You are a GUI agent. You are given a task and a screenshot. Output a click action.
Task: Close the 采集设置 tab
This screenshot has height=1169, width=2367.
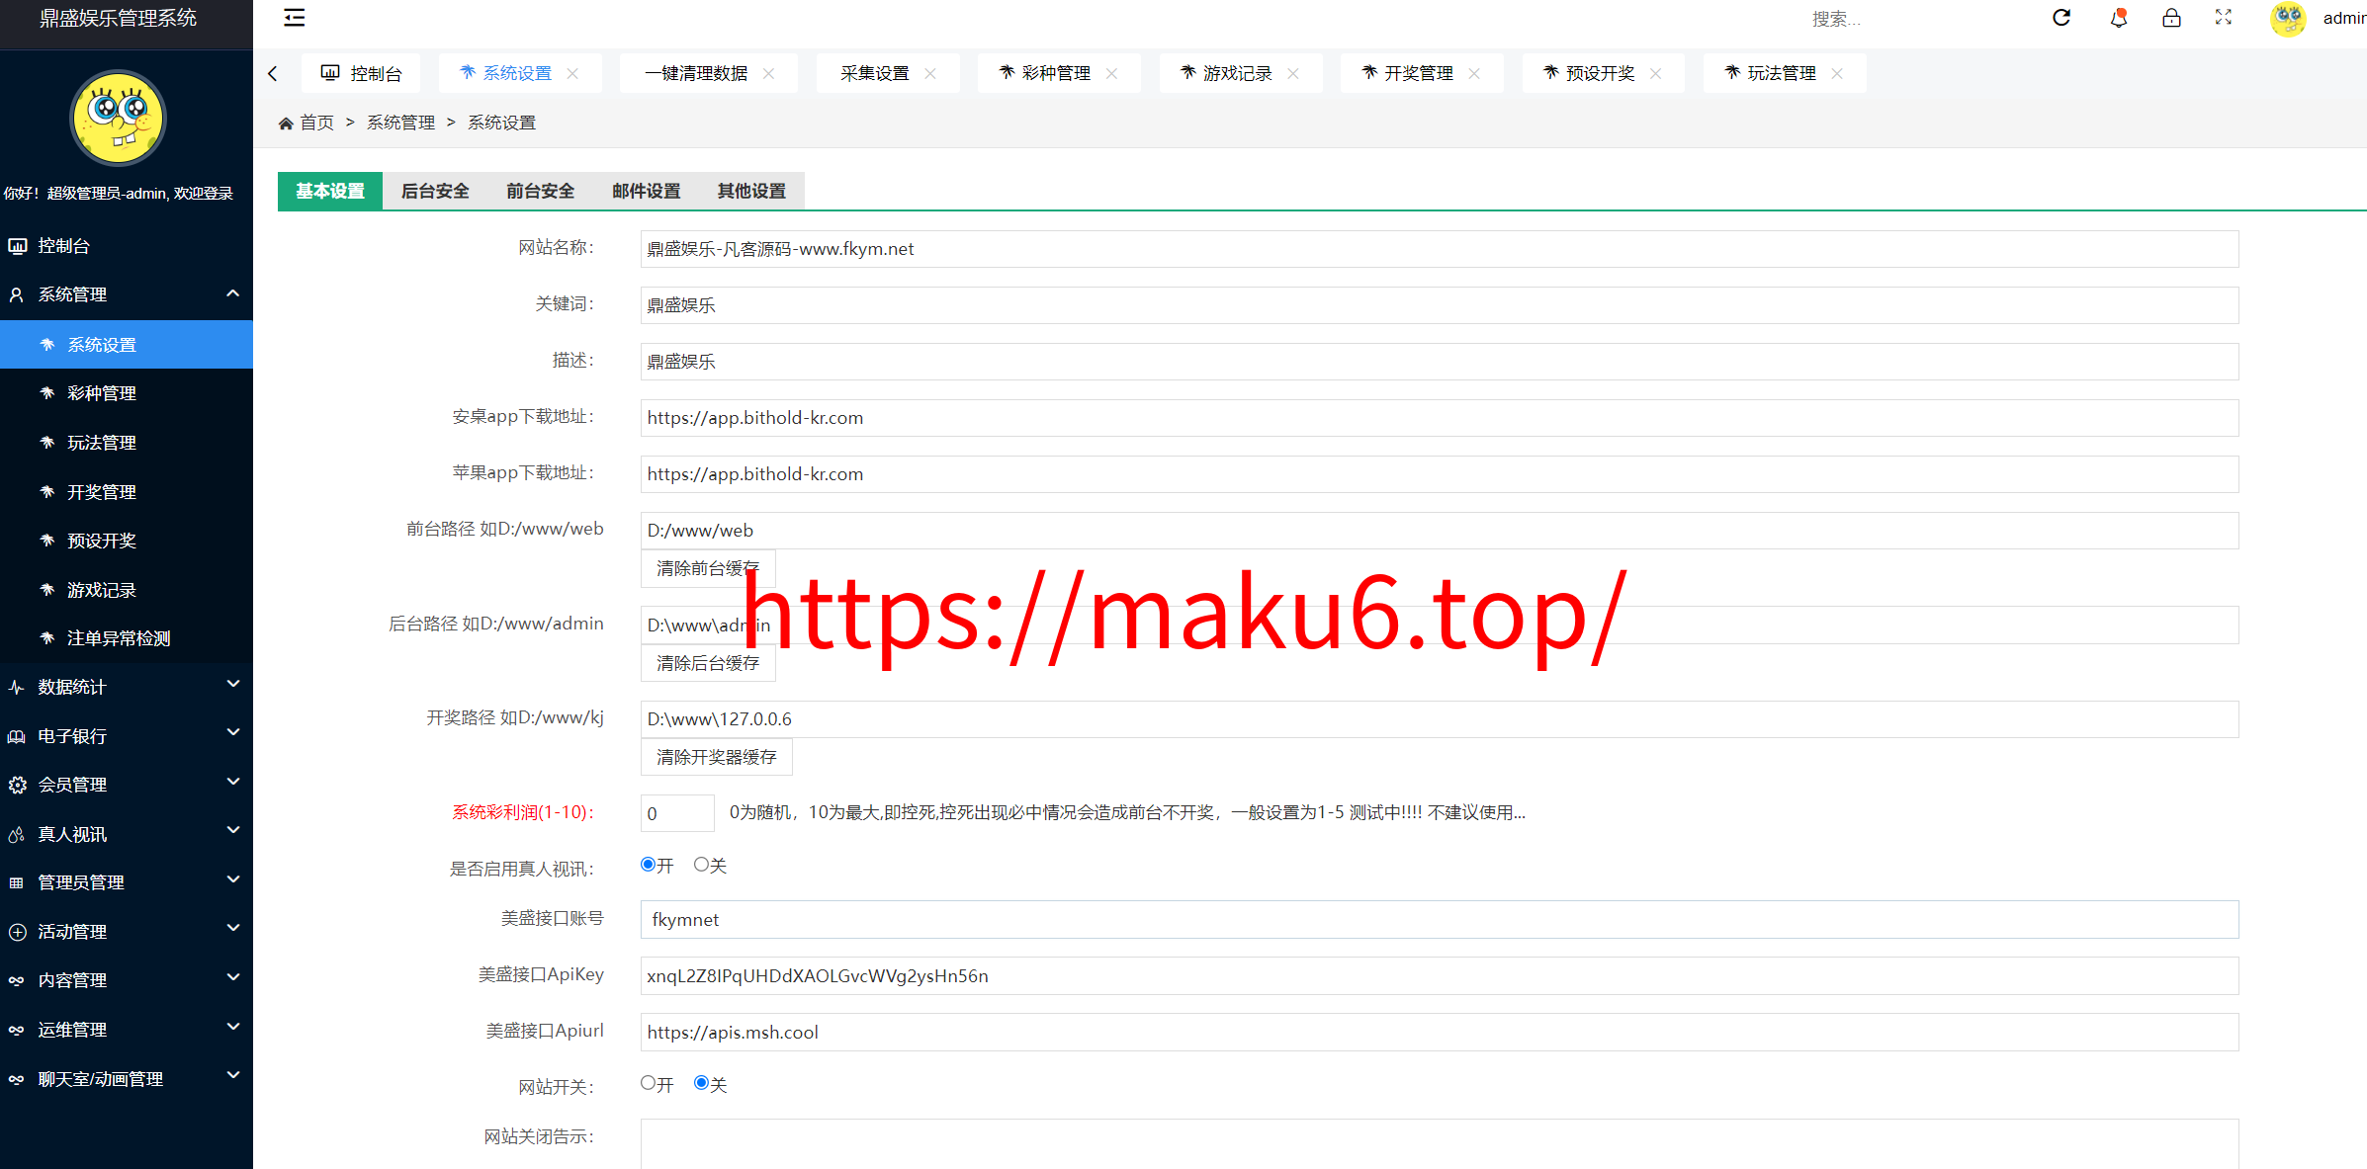tap(930, 73)
